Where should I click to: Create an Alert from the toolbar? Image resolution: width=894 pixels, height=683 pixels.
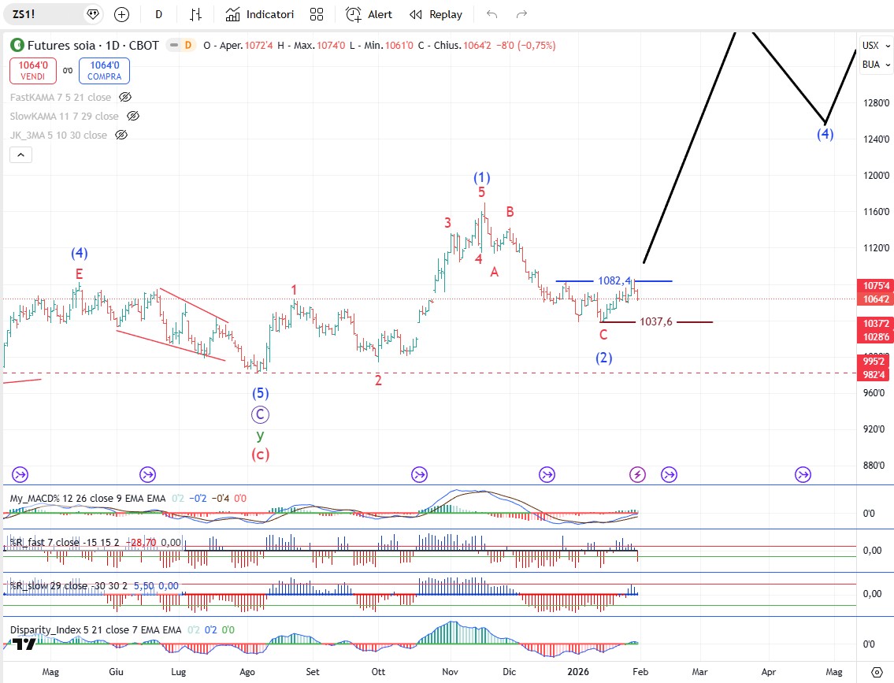(x=369, y=14)
